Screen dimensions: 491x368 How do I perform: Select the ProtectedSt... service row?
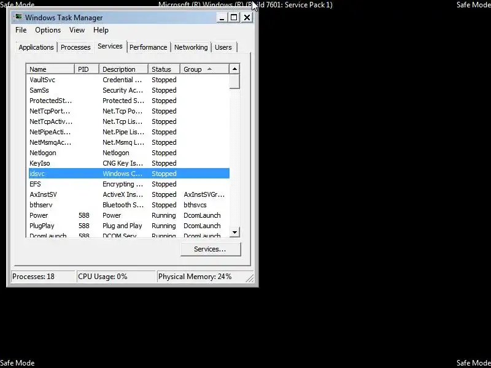(x=129, y=101)
